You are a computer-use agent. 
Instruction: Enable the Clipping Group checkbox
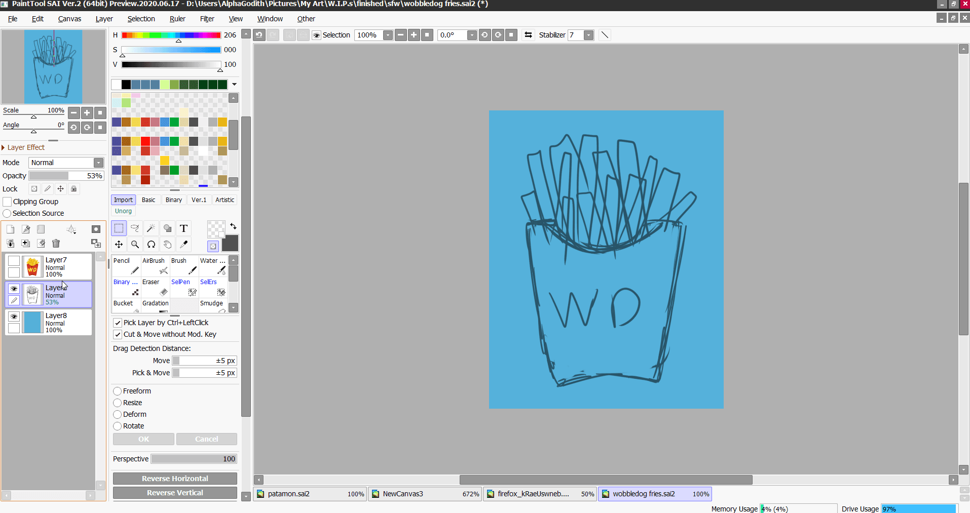[x=8, y=202]
